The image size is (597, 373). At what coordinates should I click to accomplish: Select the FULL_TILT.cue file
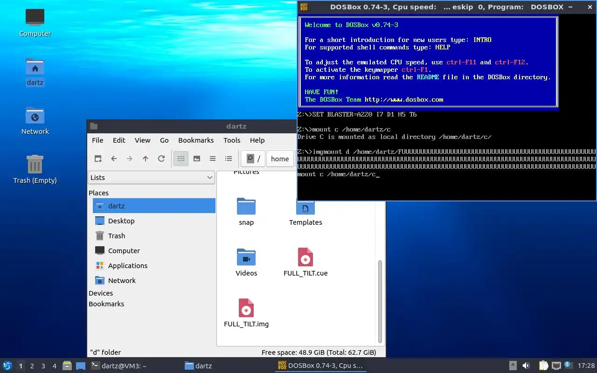[x=305, y=262]
